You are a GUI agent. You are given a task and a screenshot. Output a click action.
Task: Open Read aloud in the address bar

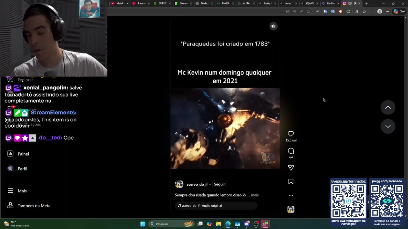(x=301, y=11)
